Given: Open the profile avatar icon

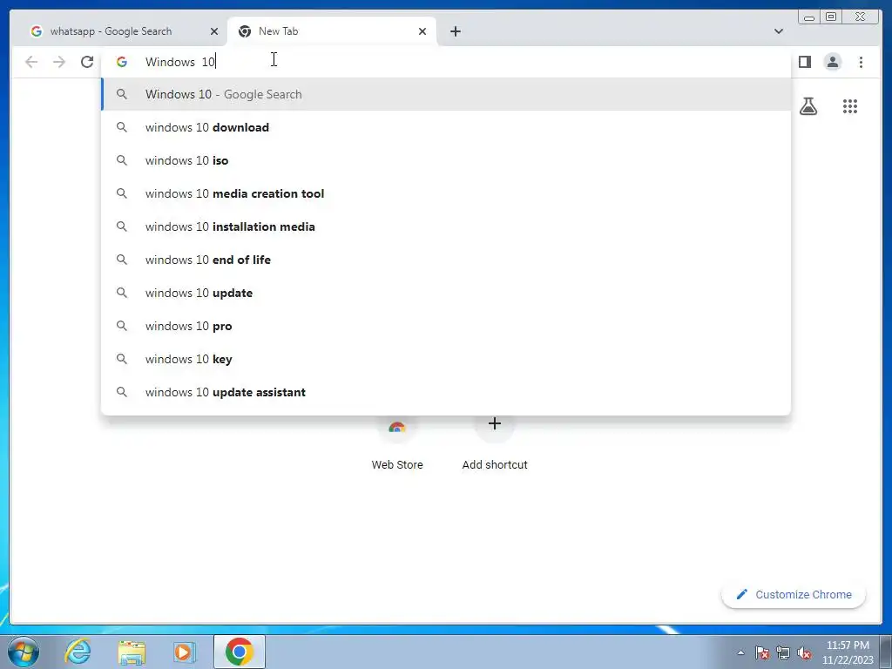Looking at the screenshot, I should coord(832,62).
